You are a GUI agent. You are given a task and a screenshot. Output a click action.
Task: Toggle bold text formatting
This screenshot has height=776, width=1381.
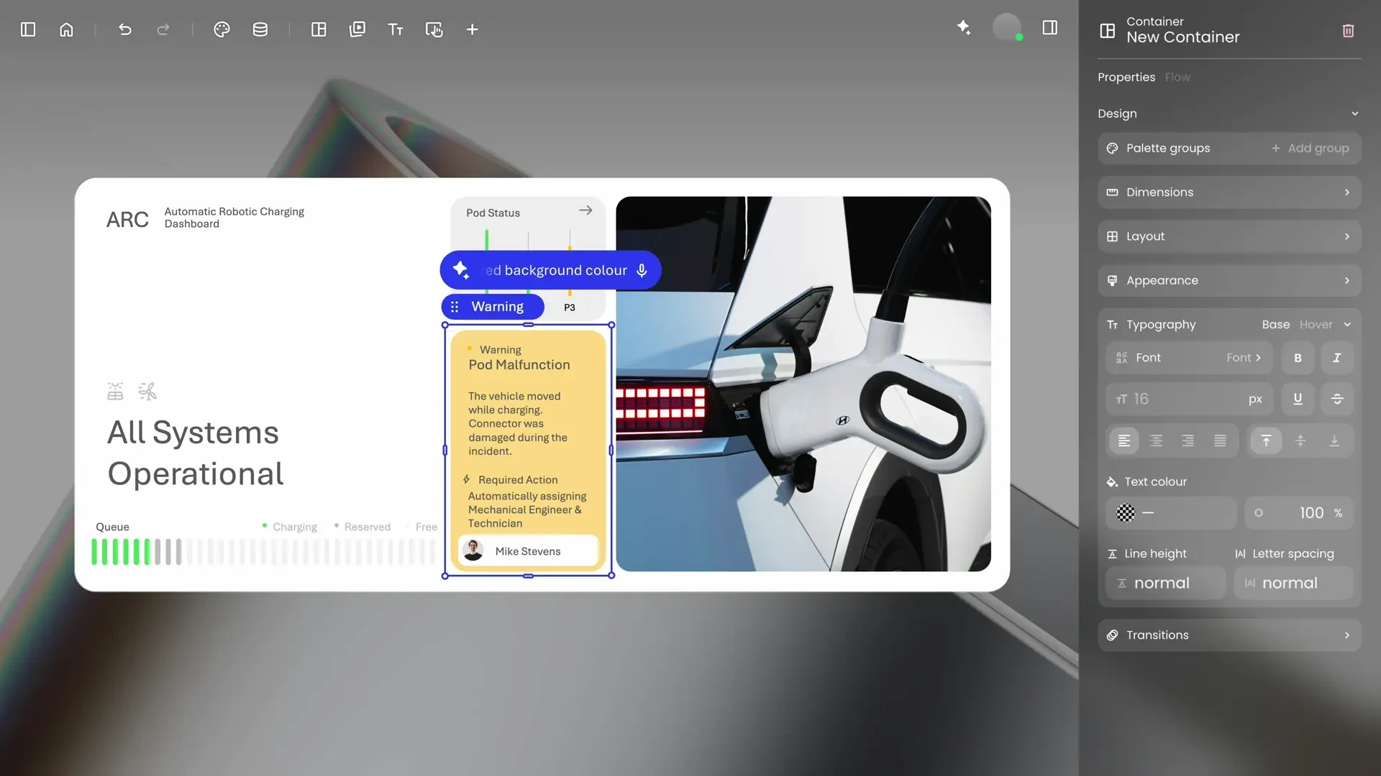(1298, 358)
